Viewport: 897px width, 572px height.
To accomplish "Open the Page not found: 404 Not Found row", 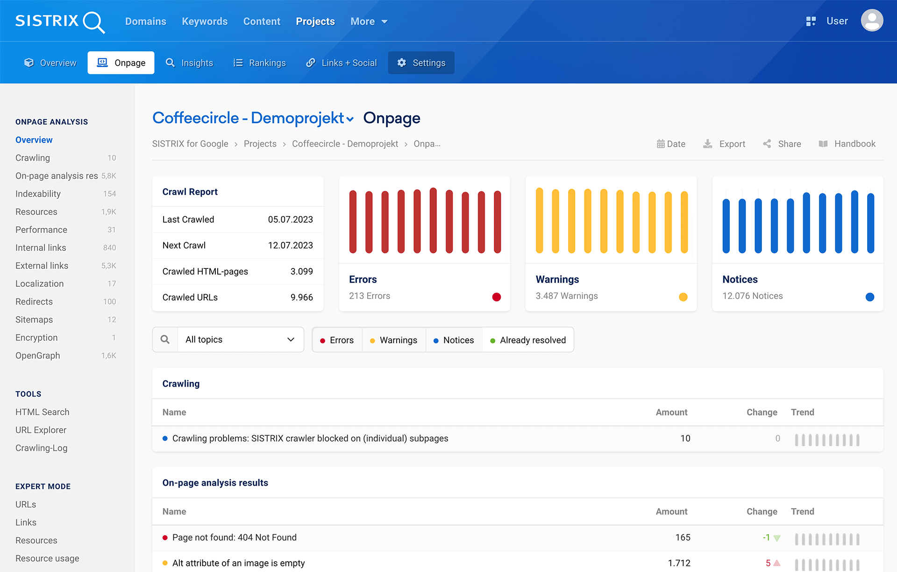I will pos(518,537).
